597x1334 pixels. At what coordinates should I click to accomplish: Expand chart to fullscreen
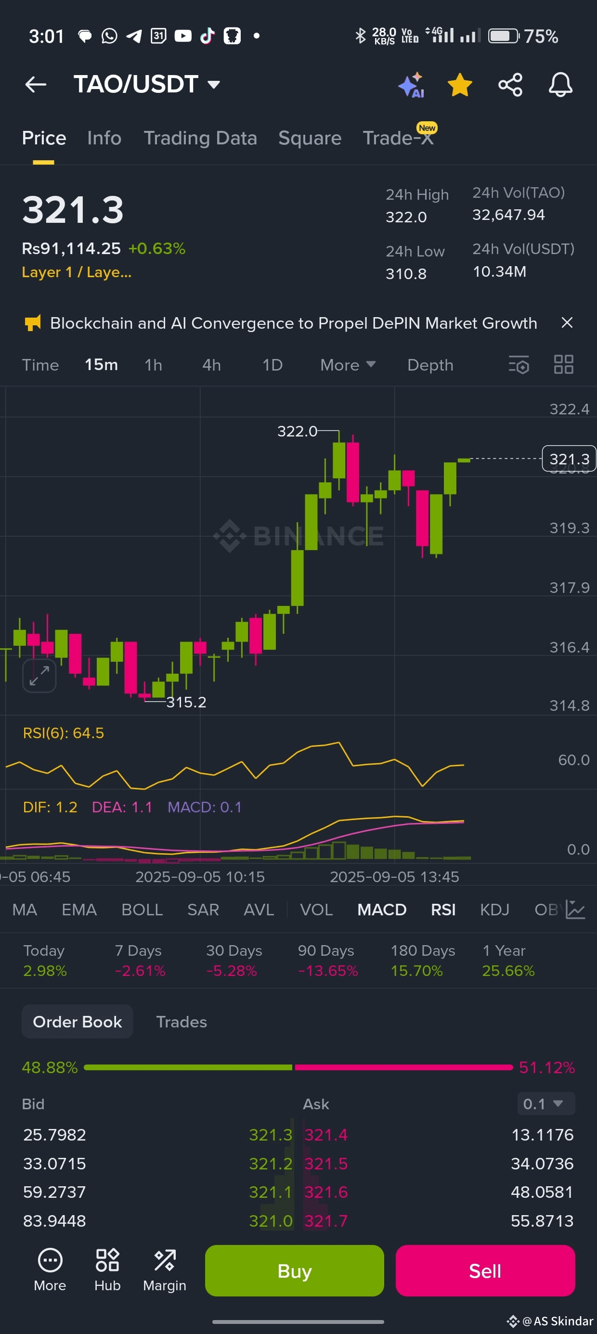(x=39, y=676)
